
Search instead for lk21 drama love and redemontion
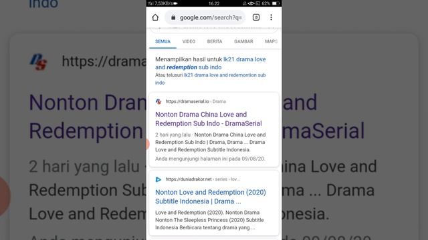point(211,79)
